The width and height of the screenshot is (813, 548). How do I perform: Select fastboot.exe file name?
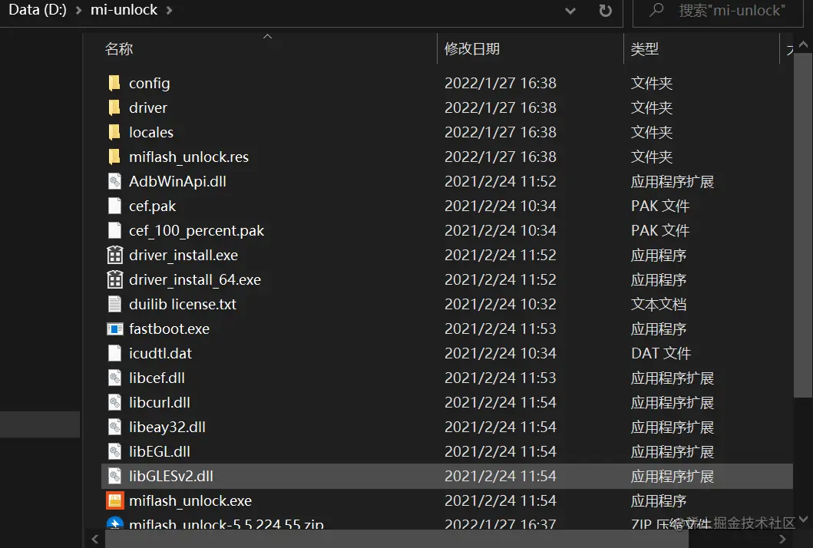coord(169,328)
